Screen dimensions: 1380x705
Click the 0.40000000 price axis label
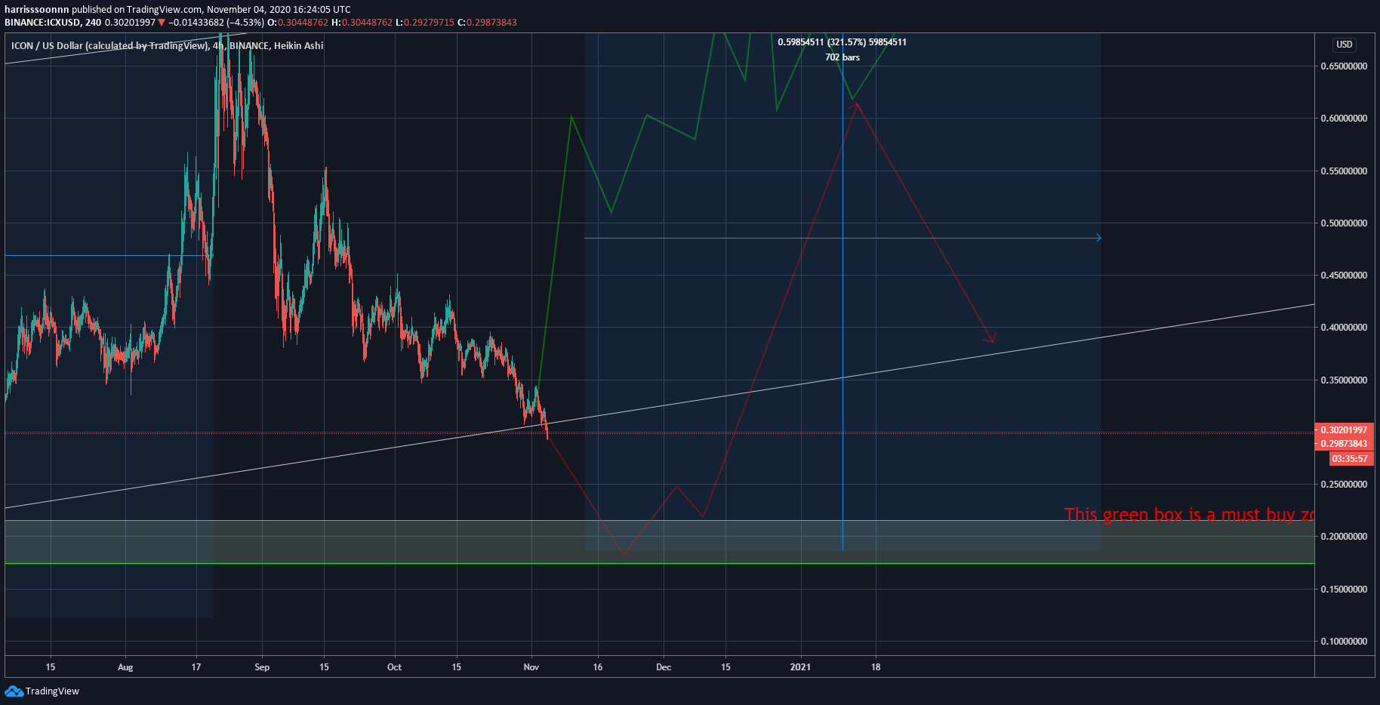click(x=1344, y=328)
